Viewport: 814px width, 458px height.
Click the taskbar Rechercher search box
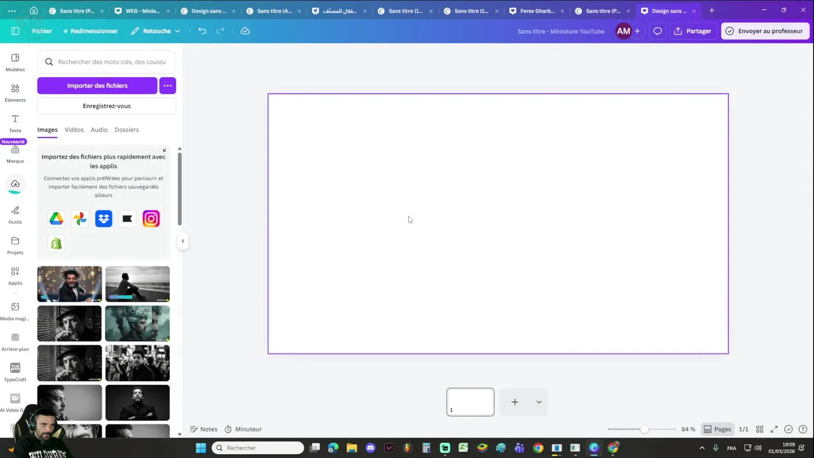(258, 448)
